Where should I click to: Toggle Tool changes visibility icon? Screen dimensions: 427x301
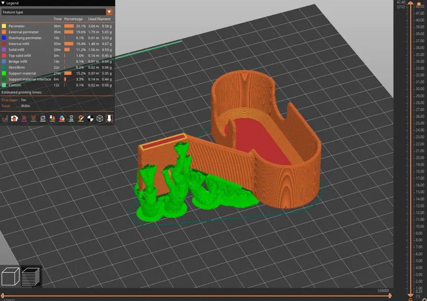tap(52, 118)
